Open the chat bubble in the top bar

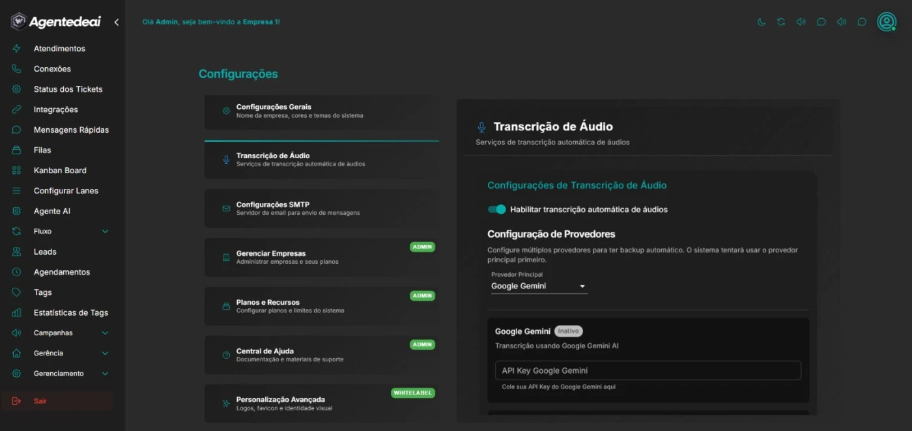[x=821, y=21]
